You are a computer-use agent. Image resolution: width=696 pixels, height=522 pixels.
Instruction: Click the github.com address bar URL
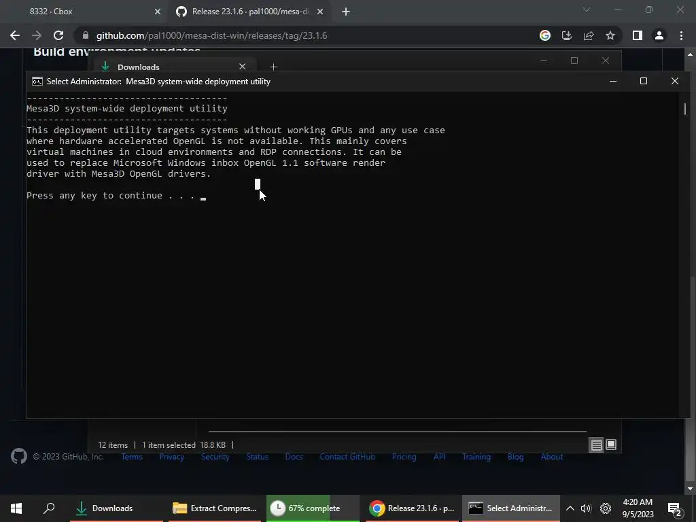pos(212,35)
